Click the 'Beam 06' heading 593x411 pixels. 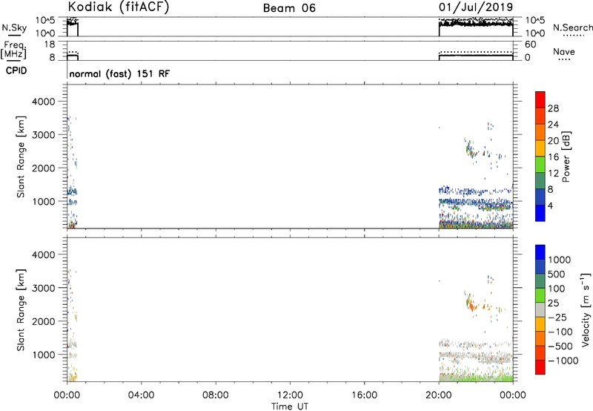pyautogui.click(x=289, y=8)
